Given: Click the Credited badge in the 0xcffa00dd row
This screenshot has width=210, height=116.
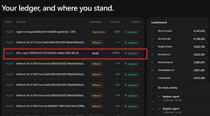Looking at the screenshot, I should pyautogui.click(x=131, y=106).
